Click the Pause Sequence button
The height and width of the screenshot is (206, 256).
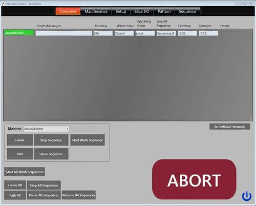[51, 154]
